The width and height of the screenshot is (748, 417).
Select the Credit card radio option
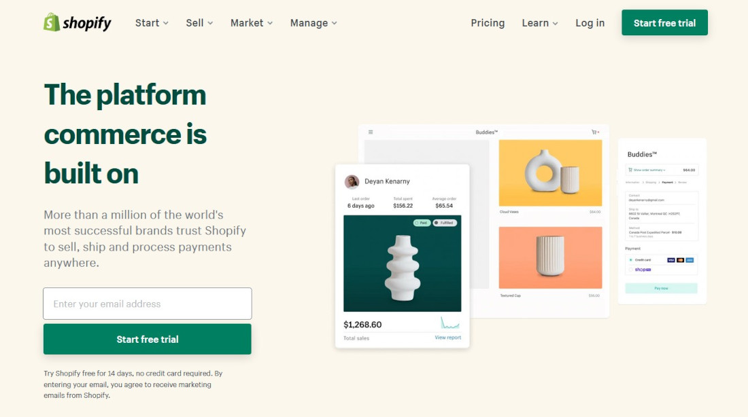[630, 260]
